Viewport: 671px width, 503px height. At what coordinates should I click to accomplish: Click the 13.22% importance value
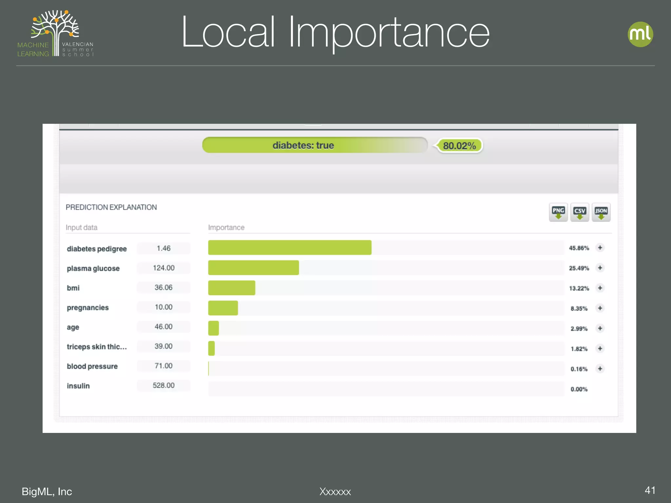pyautogui.click(x=579, y=288)
